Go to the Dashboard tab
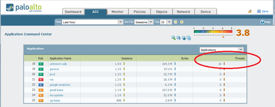275x107 pixels. coord(73,12)
